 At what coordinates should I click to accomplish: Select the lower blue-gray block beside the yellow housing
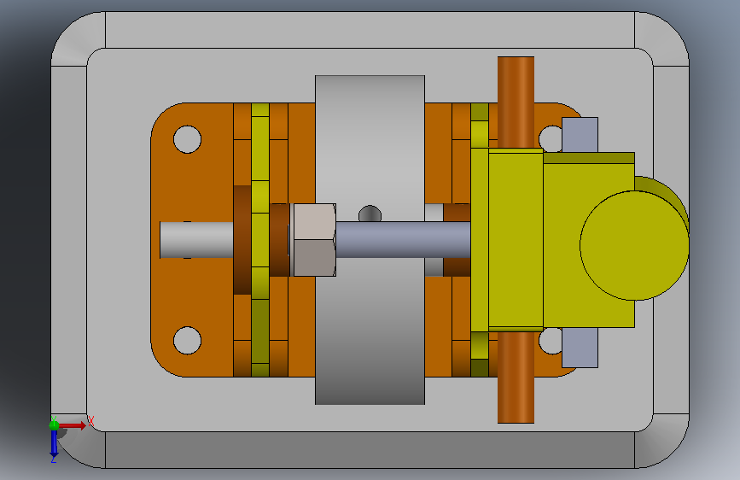pyautogui.click(x=580, y=348)
